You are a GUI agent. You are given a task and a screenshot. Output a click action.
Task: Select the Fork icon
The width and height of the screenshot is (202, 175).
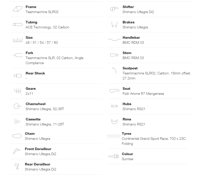click(x=17, y=55)
